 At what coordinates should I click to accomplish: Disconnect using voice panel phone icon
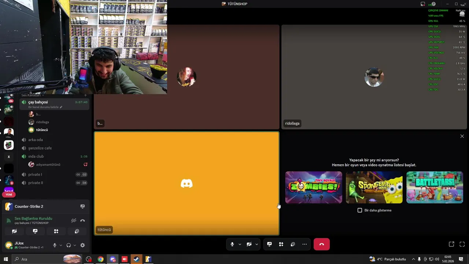(82, 220)
